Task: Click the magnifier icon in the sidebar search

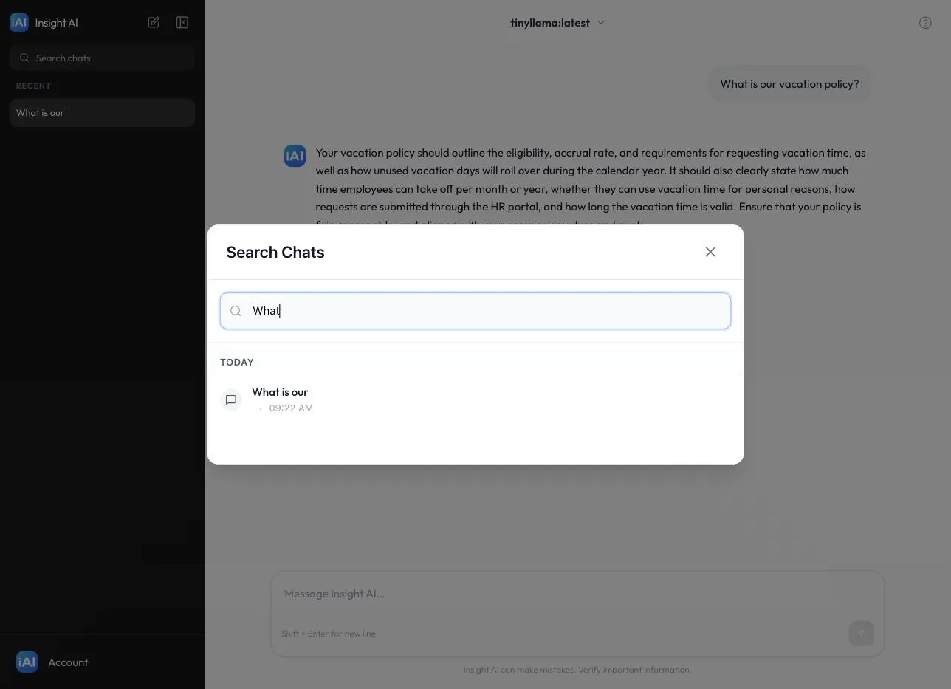Action: pos(24,58)
